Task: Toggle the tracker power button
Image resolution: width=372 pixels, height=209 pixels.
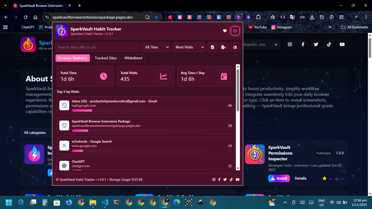Action: [x=235, y=31]
